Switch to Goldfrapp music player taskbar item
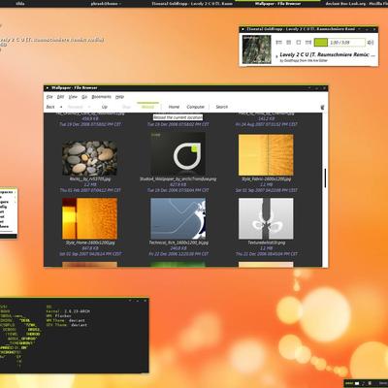 coord(191,4)
